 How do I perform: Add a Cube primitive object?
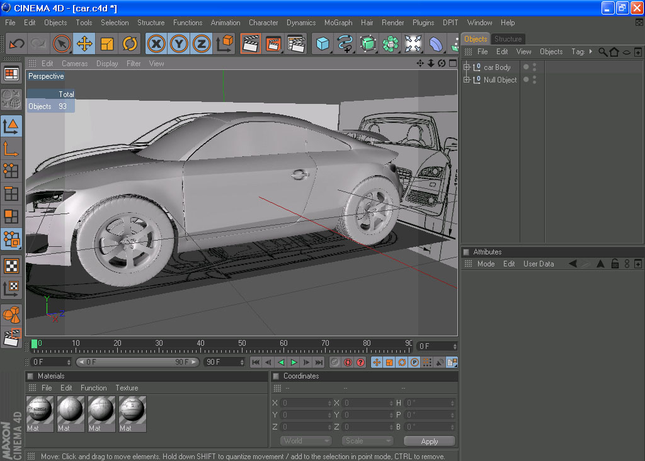322,43
